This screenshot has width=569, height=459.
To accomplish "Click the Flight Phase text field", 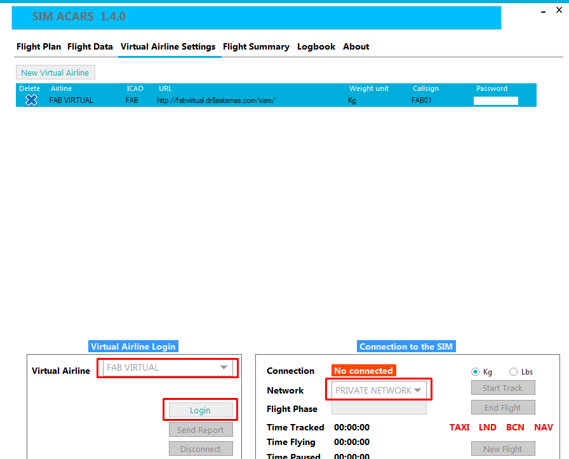I will [x=378, y=409].
